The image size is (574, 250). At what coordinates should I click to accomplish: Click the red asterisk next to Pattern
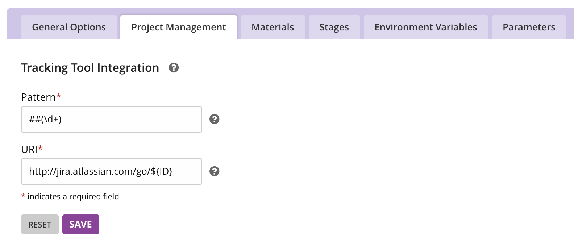[59, 96]
